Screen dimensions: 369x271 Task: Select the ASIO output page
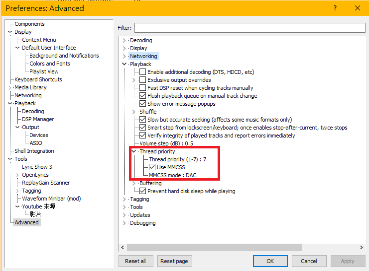pos(36,143)
